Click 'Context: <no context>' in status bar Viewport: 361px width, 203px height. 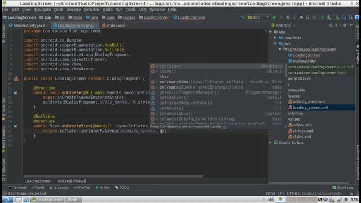point(322,193)
